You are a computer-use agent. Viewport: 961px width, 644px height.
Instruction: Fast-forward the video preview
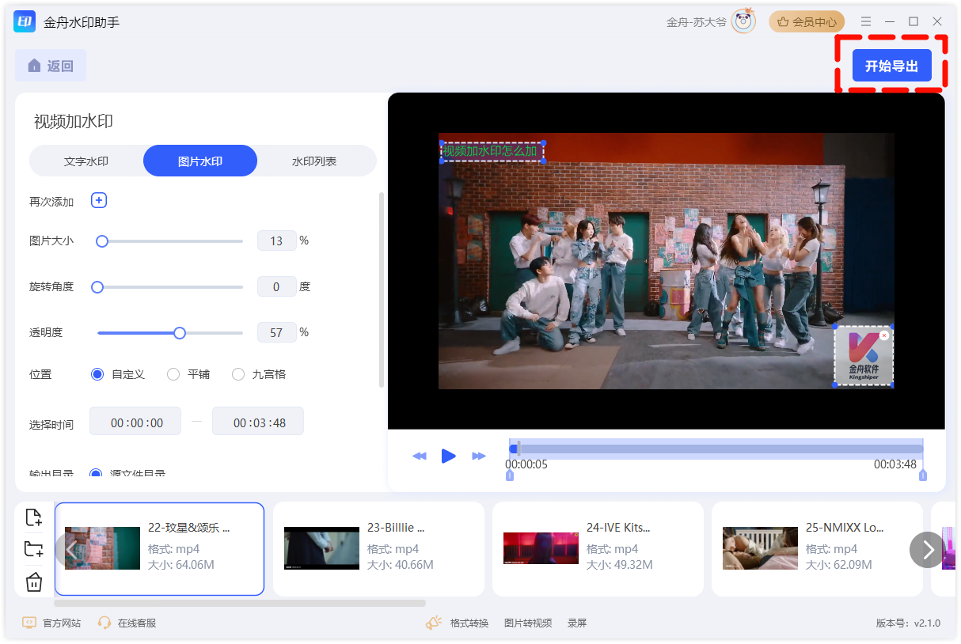(x=479, y=456)
